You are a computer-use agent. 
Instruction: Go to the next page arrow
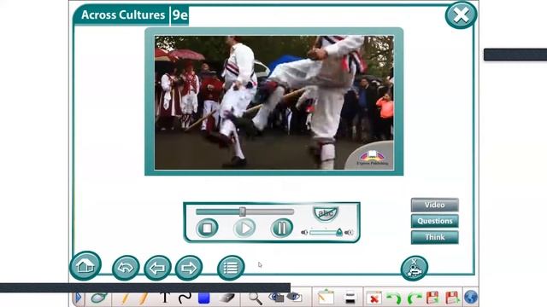point(189,268)
